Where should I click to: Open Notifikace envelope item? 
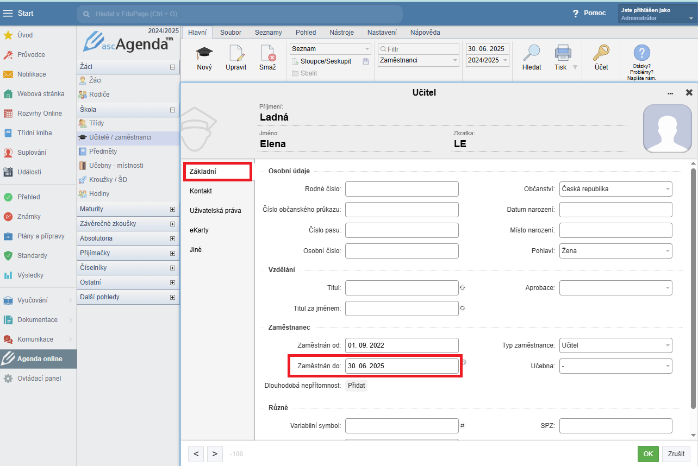point(38,74)
